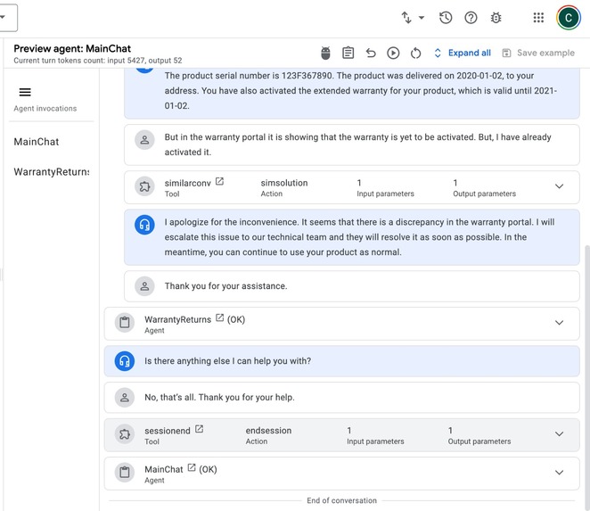The height and width of the screenshot is (511, 590).
Task: Open WarrantyReturns agent external link icon
Action: pyautogui.click(x=220, y=317)
